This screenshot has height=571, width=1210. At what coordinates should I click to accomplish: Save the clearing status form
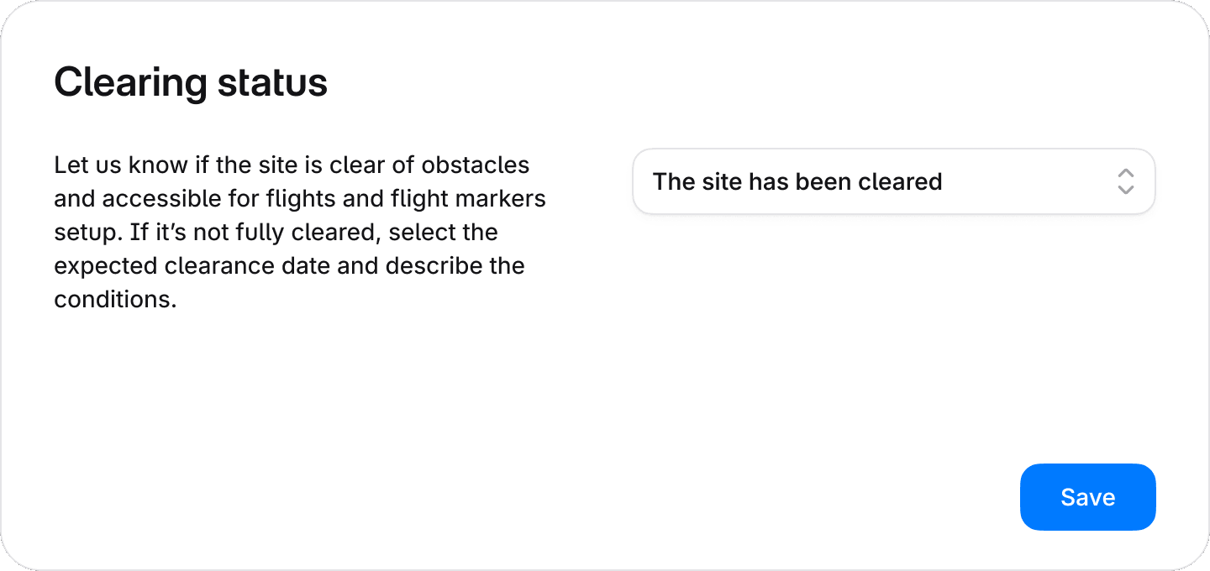[x=1088, y=497]
